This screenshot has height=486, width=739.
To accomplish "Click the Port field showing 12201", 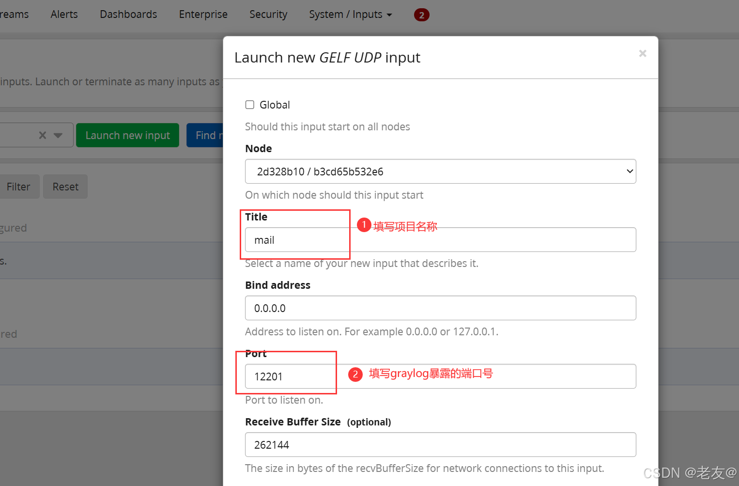I will point(441,376).
